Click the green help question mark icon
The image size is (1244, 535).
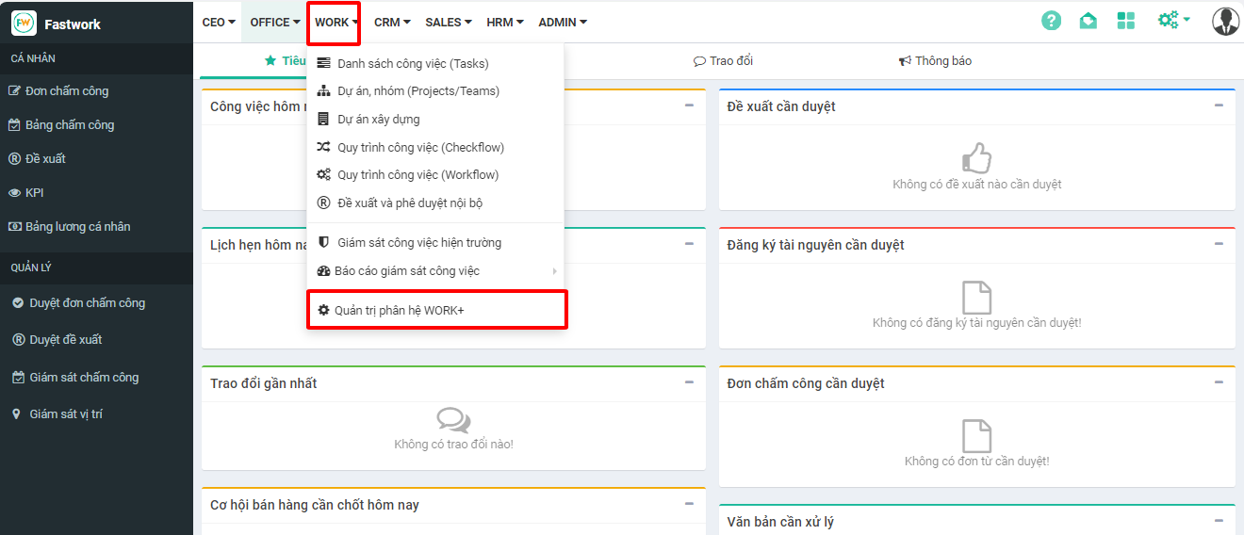(x=1051, y=21)
